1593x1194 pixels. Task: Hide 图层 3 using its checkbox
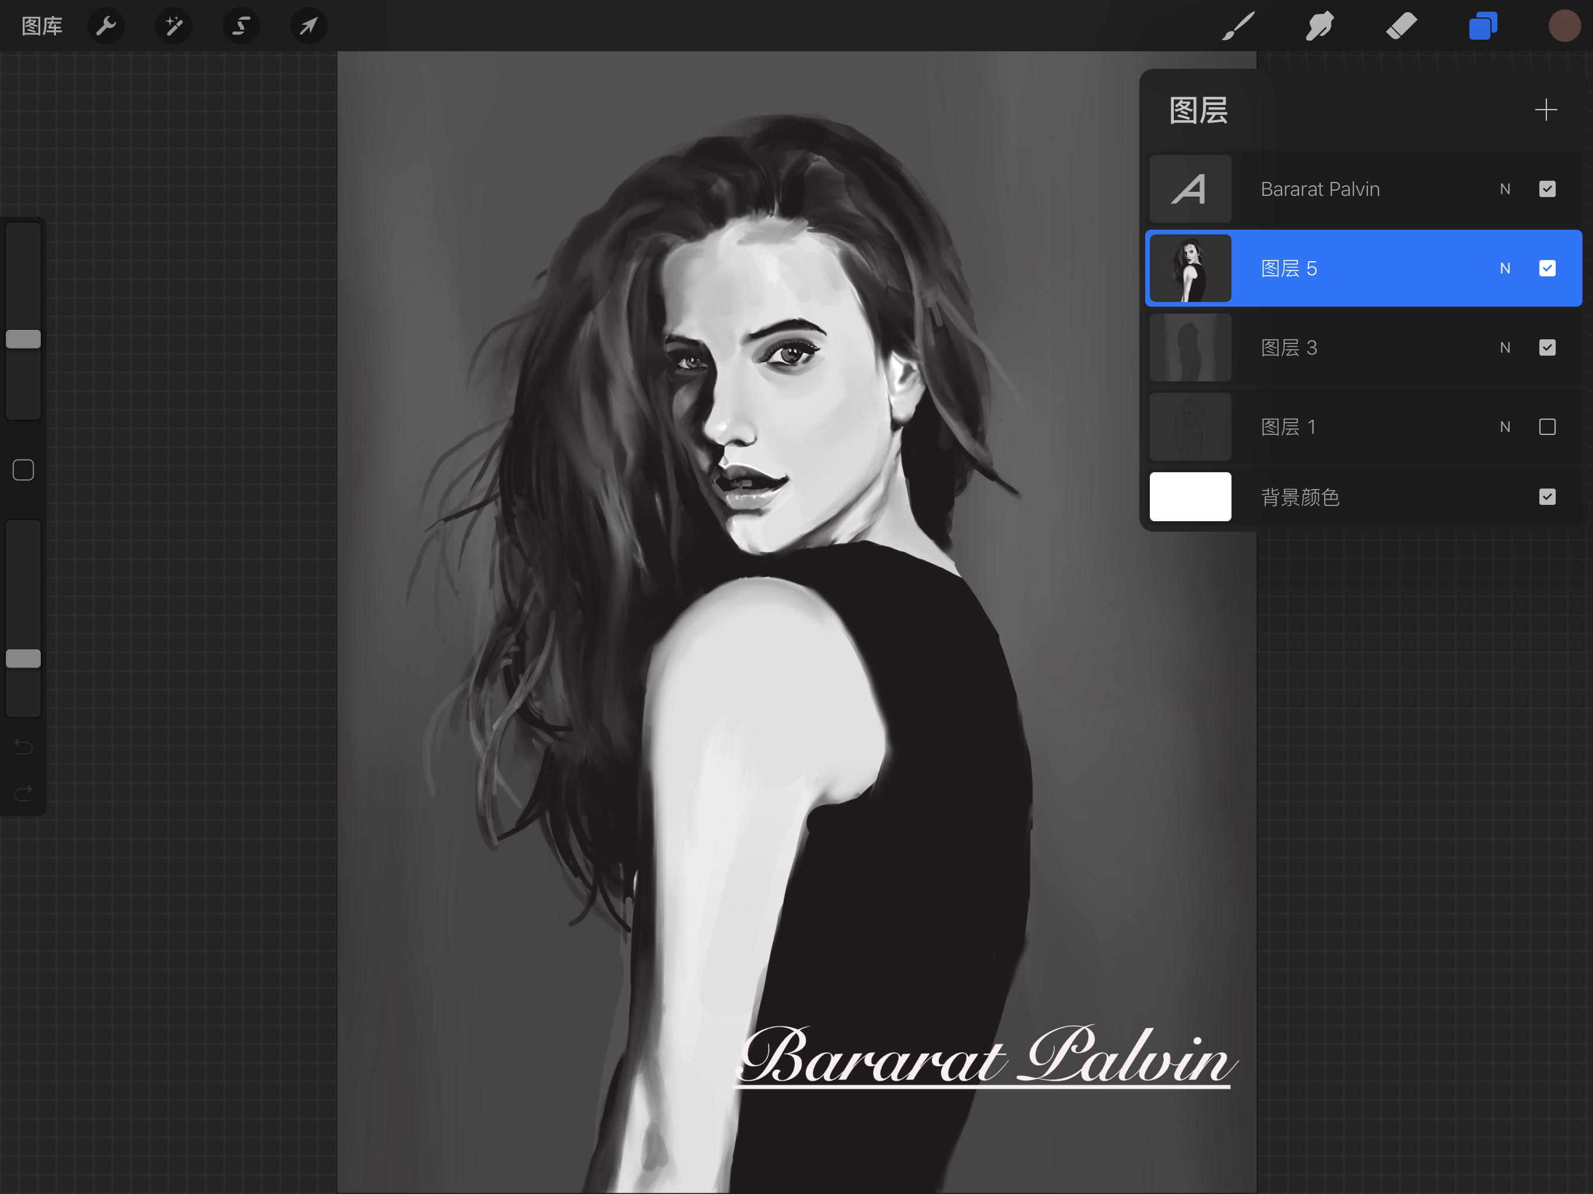click(1547, 348)
